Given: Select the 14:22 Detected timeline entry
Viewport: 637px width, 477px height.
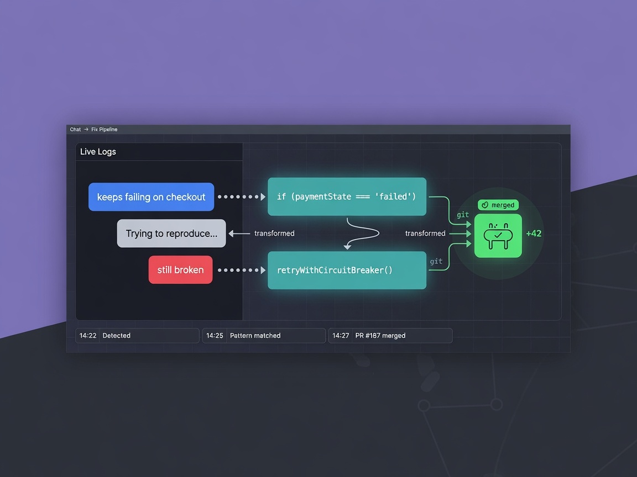Looking at the screenshot, I should [x=137, y=336].
